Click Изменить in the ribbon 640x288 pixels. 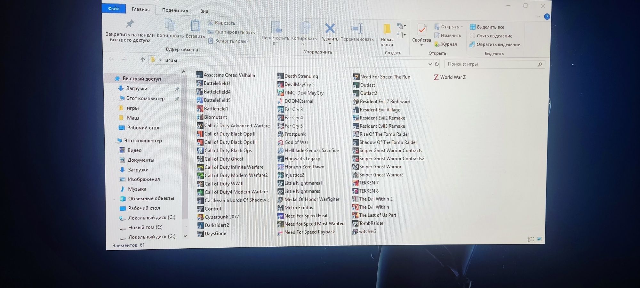click(448, 36)
